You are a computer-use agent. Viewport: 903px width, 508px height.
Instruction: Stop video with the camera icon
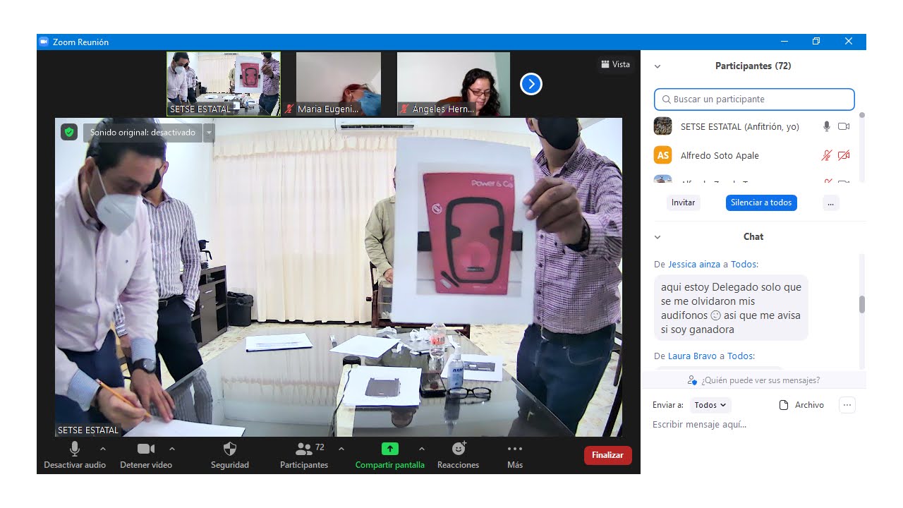tap(146, 449)
